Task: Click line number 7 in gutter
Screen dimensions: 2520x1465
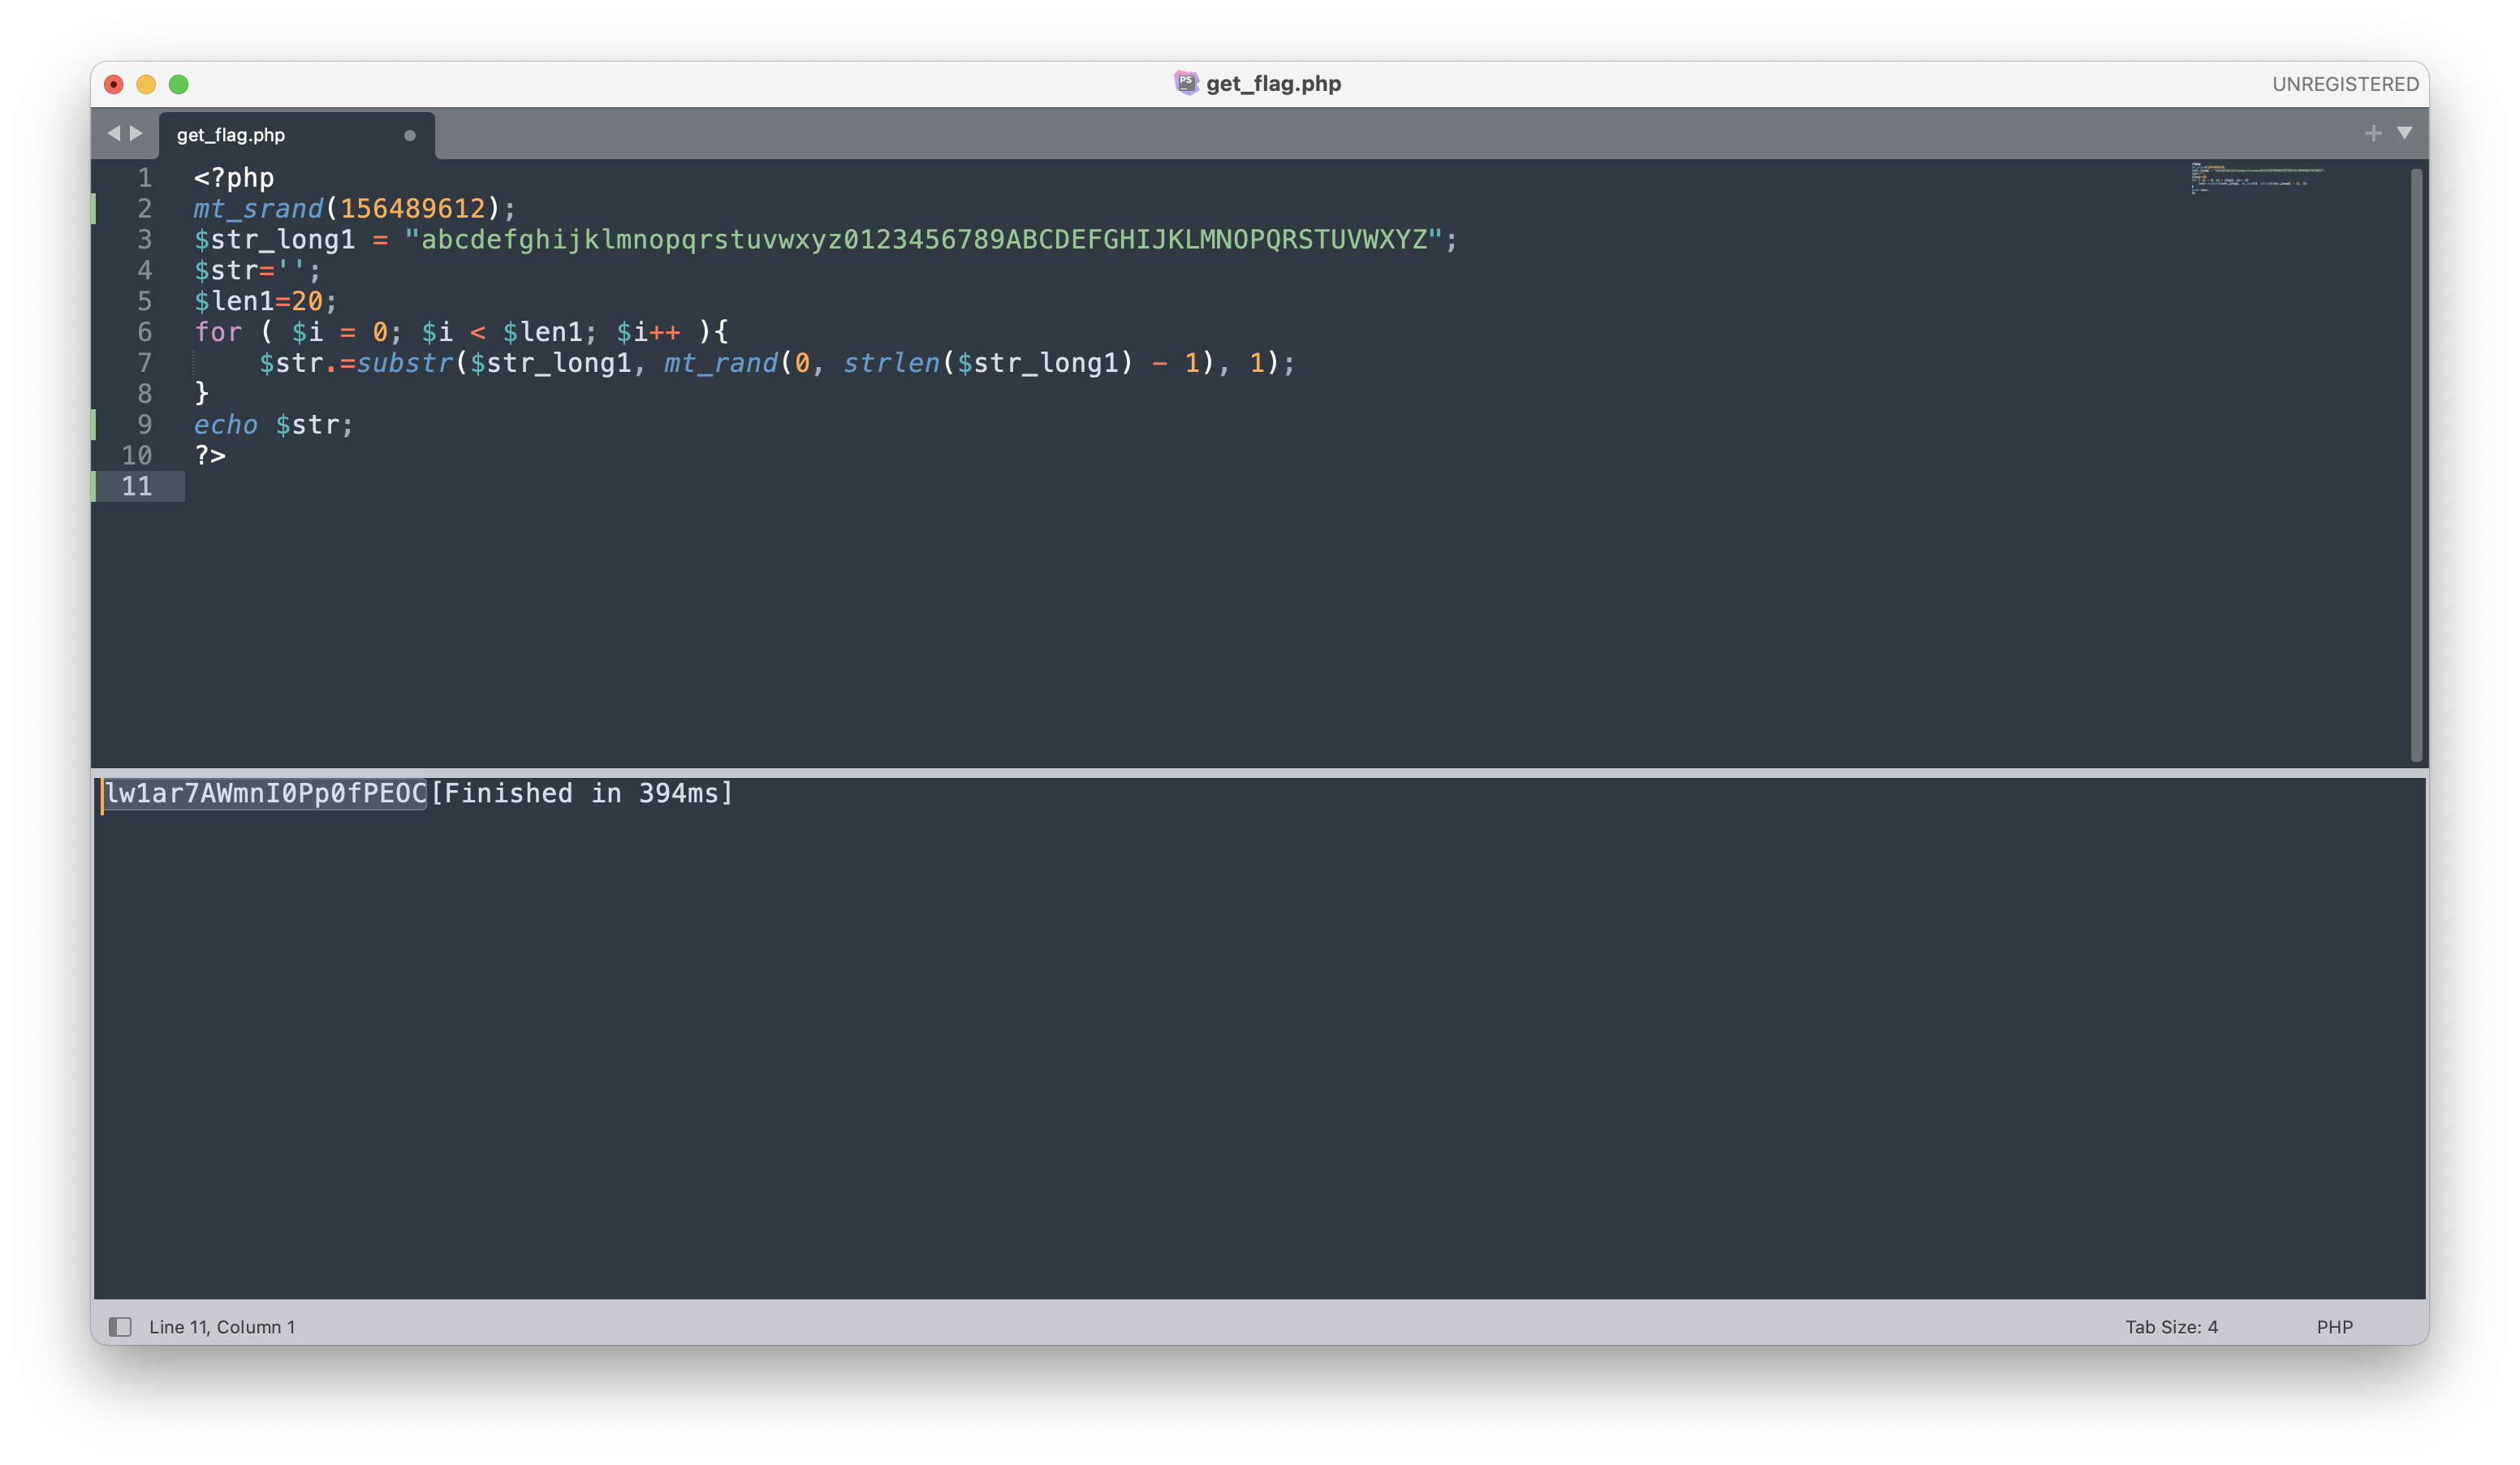Action: 145,363
